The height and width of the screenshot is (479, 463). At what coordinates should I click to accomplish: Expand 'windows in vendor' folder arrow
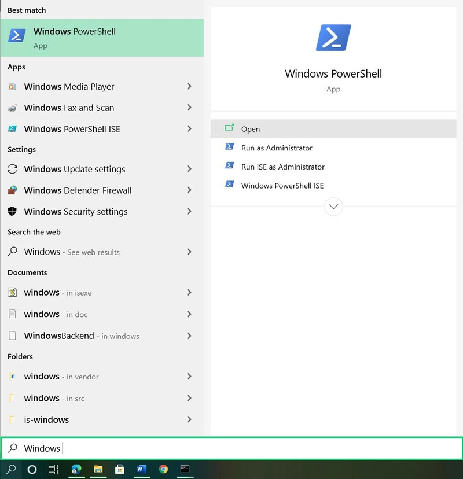click(189, 377)
